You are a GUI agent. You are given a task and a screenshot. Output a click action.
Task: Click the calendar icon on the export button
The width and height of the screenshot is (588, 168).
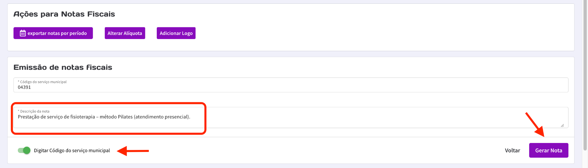click(23, 33)
